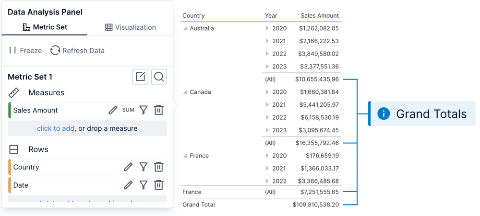Click the edit icon next to Metric Set 1
Image resolution: width=480 pixels, height=216 pixels.
click(x=140, y=77)
